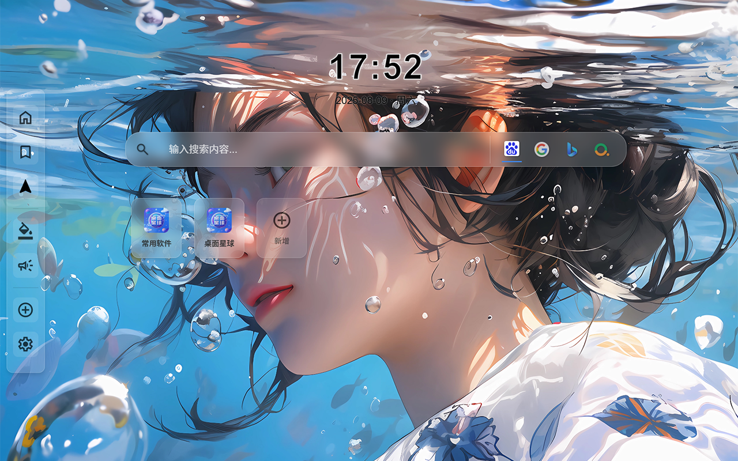
Task: Click the magnifier search icon
Action: tap(142, 149)
